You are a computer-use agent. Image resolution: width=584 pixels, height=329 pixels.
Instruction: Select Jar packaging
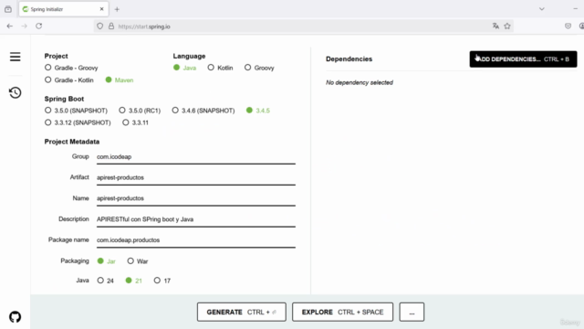click(107, 261)
